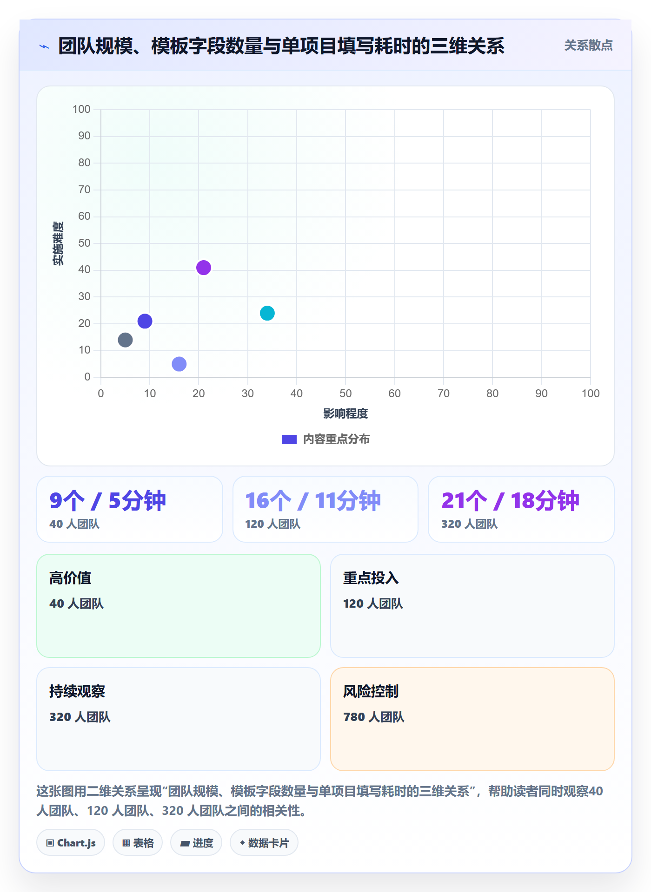
Task: Click the chart title heading text
Action: (x=281, y=46)
